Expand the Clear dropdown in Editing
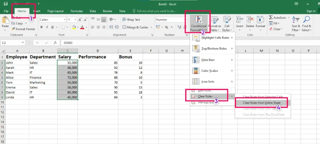Screen dimensions: 320x144 pos(282,29)
